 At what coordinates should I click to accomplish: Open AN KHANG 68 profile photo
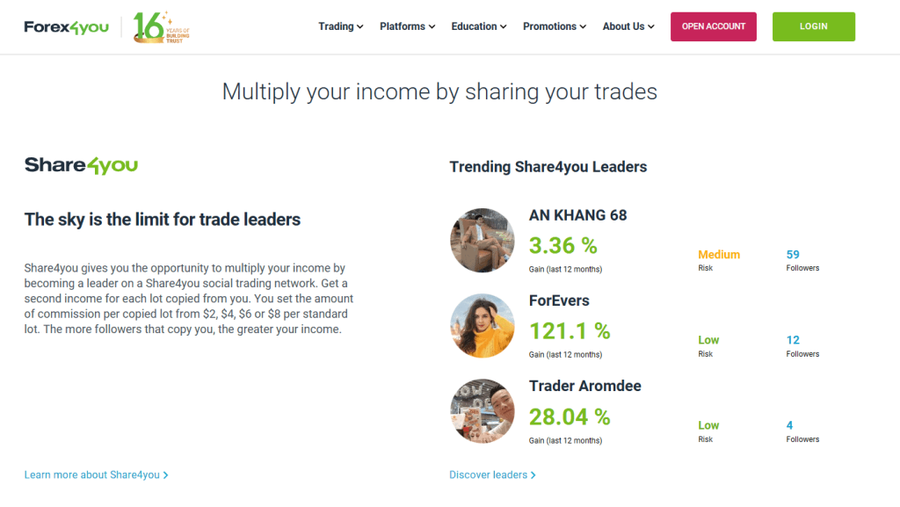pyautogui.click(x=483, y=240)
